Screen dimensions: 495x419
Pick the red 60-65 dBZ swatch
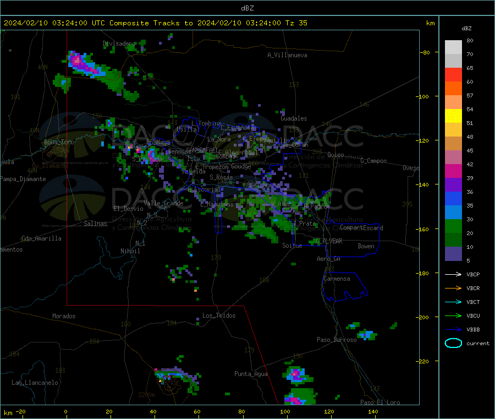click(x=453, y=74)
